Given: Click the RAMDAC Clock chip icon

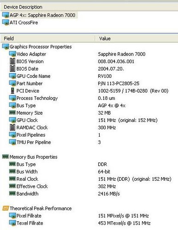Looking at the screenshot, I should (12, 127).
